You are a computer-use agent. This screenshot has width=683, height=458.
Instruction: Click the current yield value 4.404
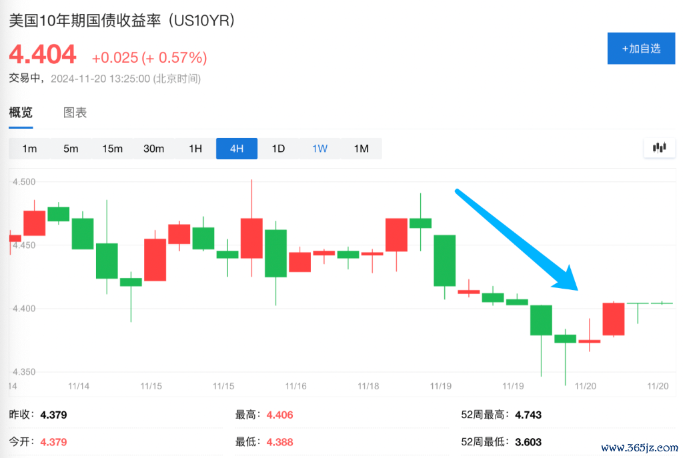pyautogui.click(x=43, y=55)
